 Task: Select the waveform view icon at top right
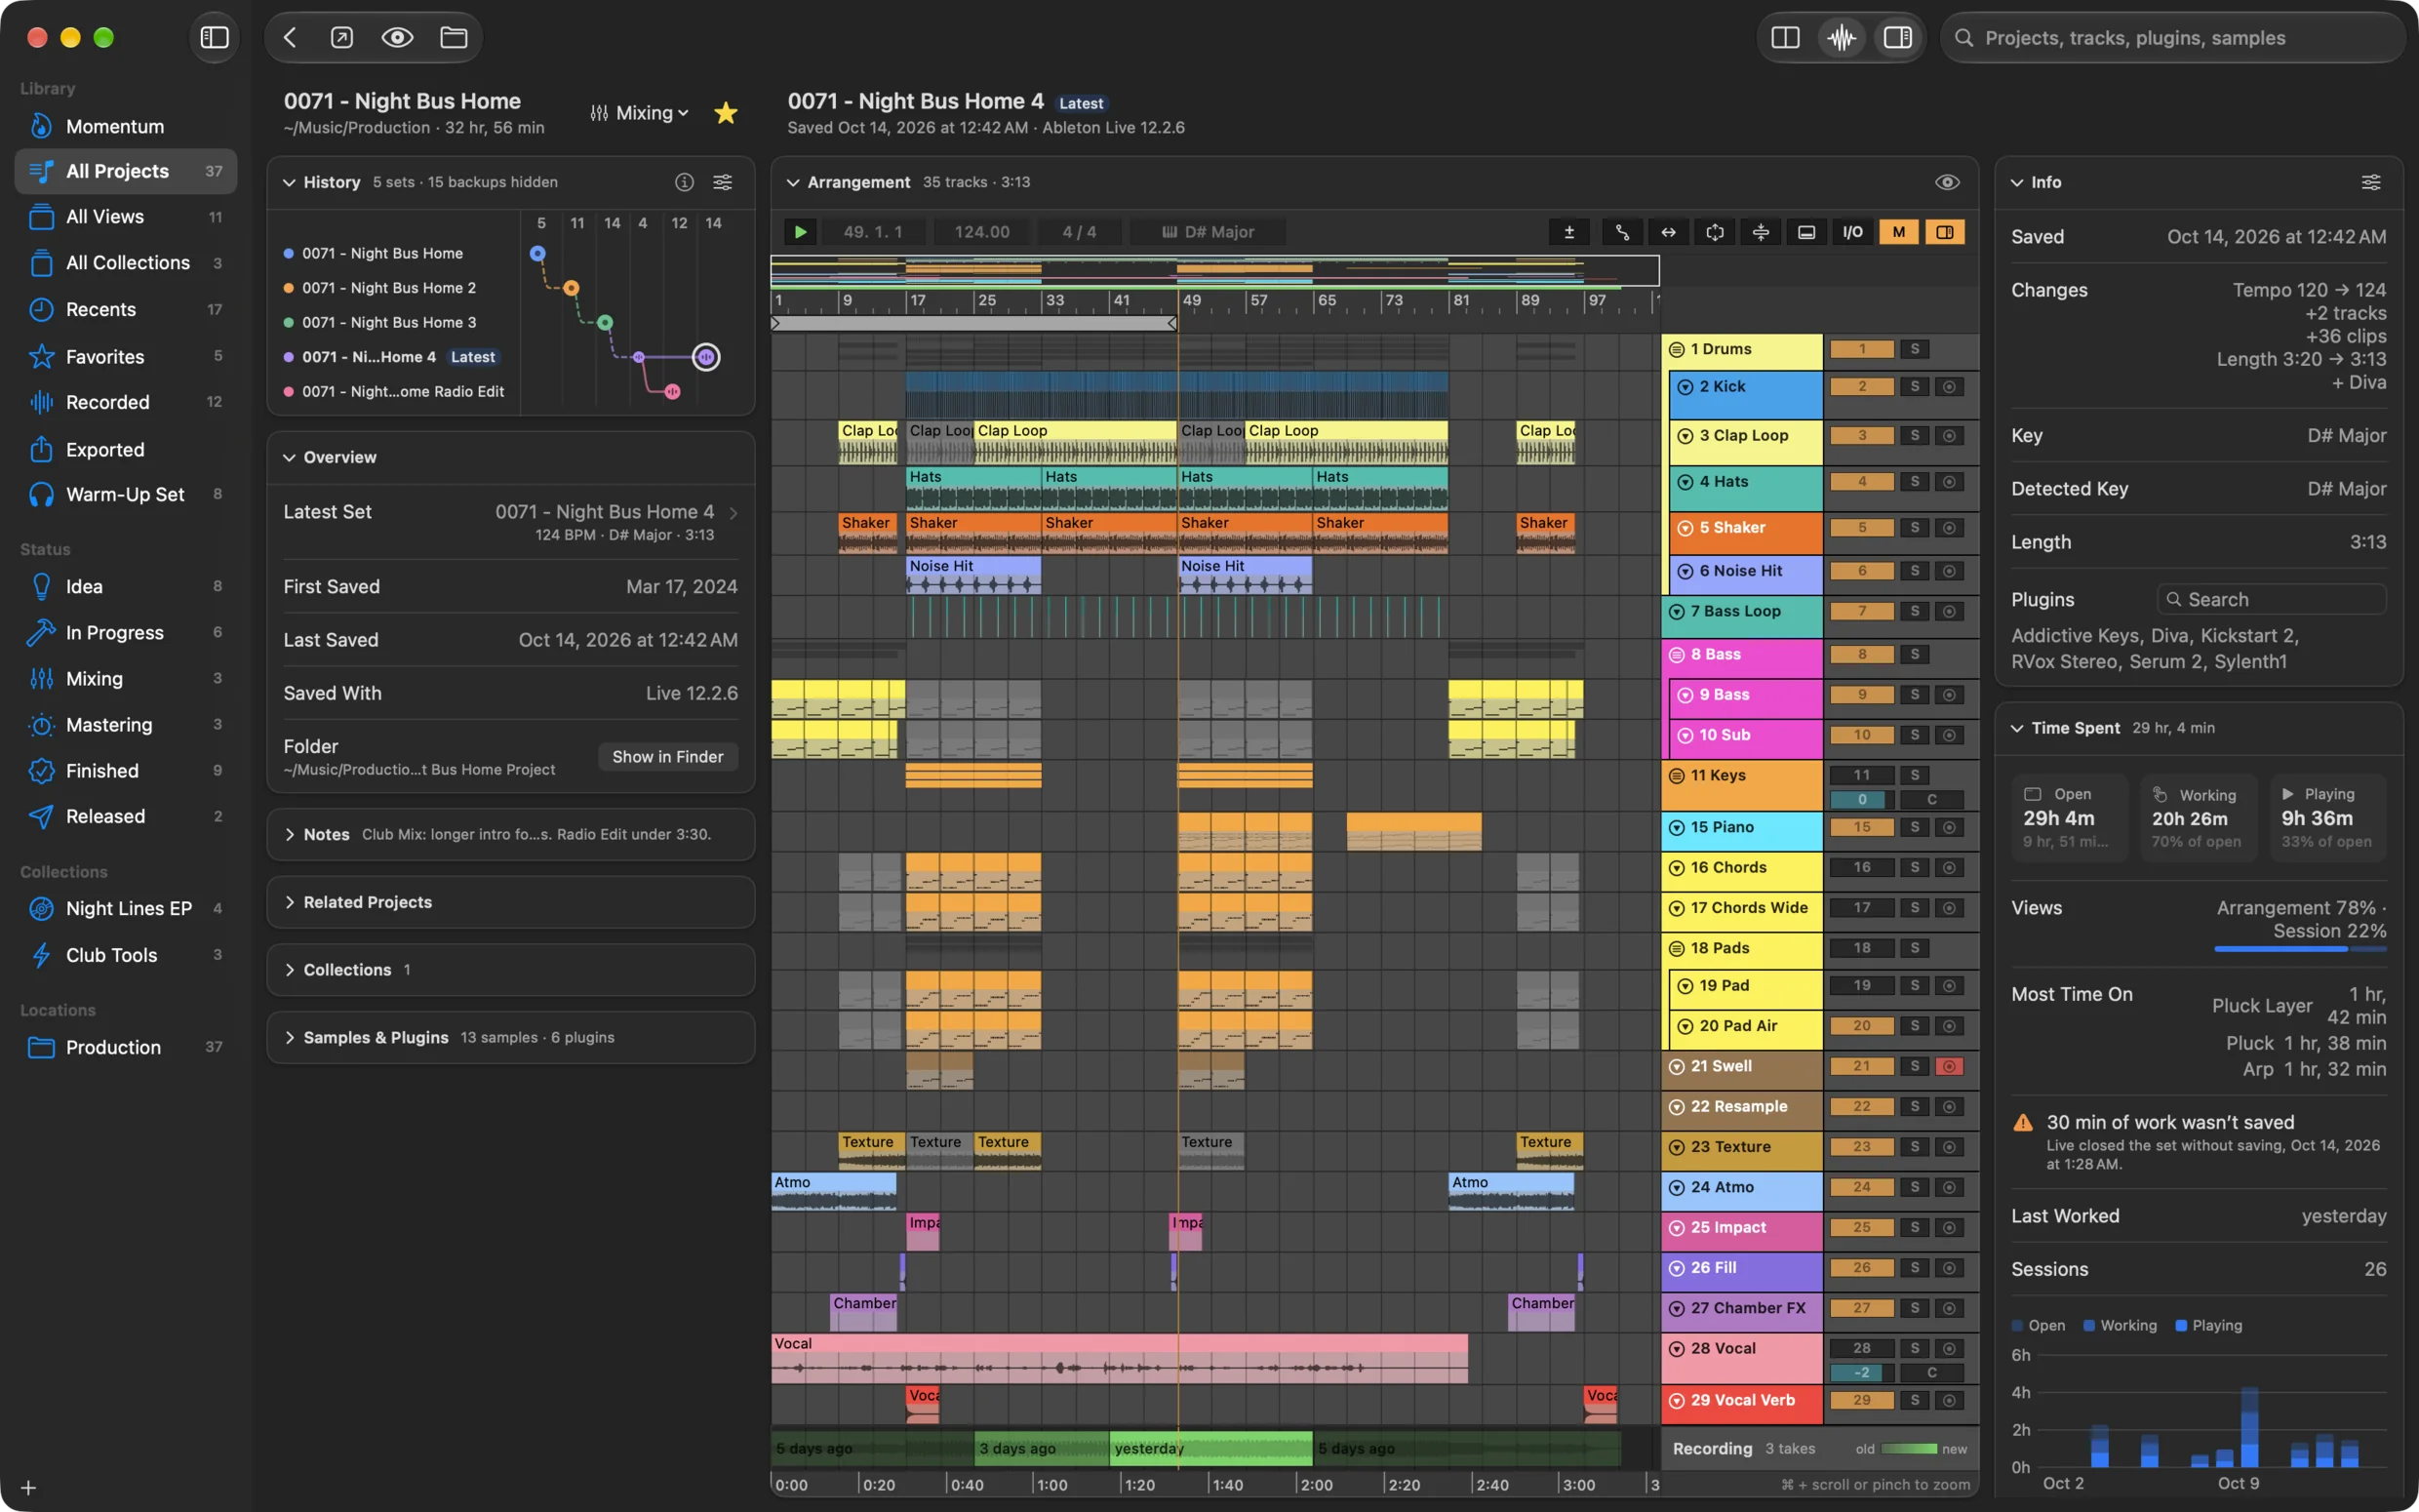[x=1842, y=38]
